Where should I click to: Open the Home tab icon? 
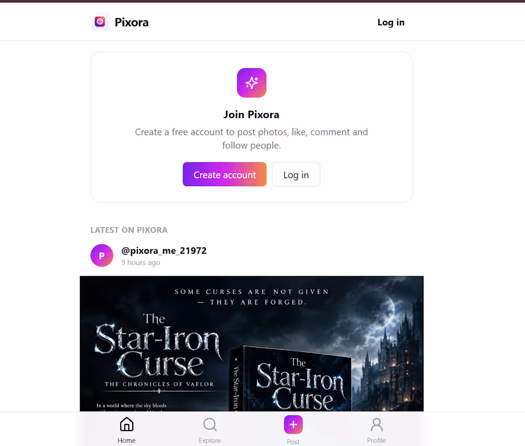point(126,424)
